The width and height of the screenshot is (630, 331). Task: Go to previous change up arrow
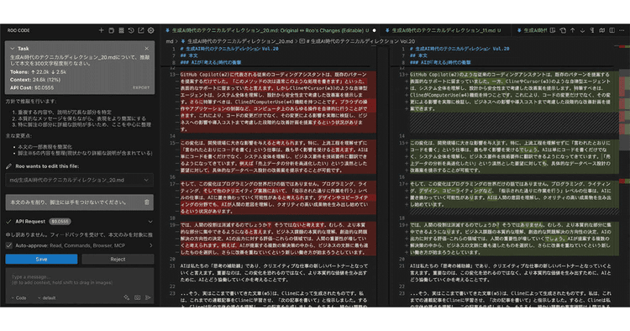573,30
